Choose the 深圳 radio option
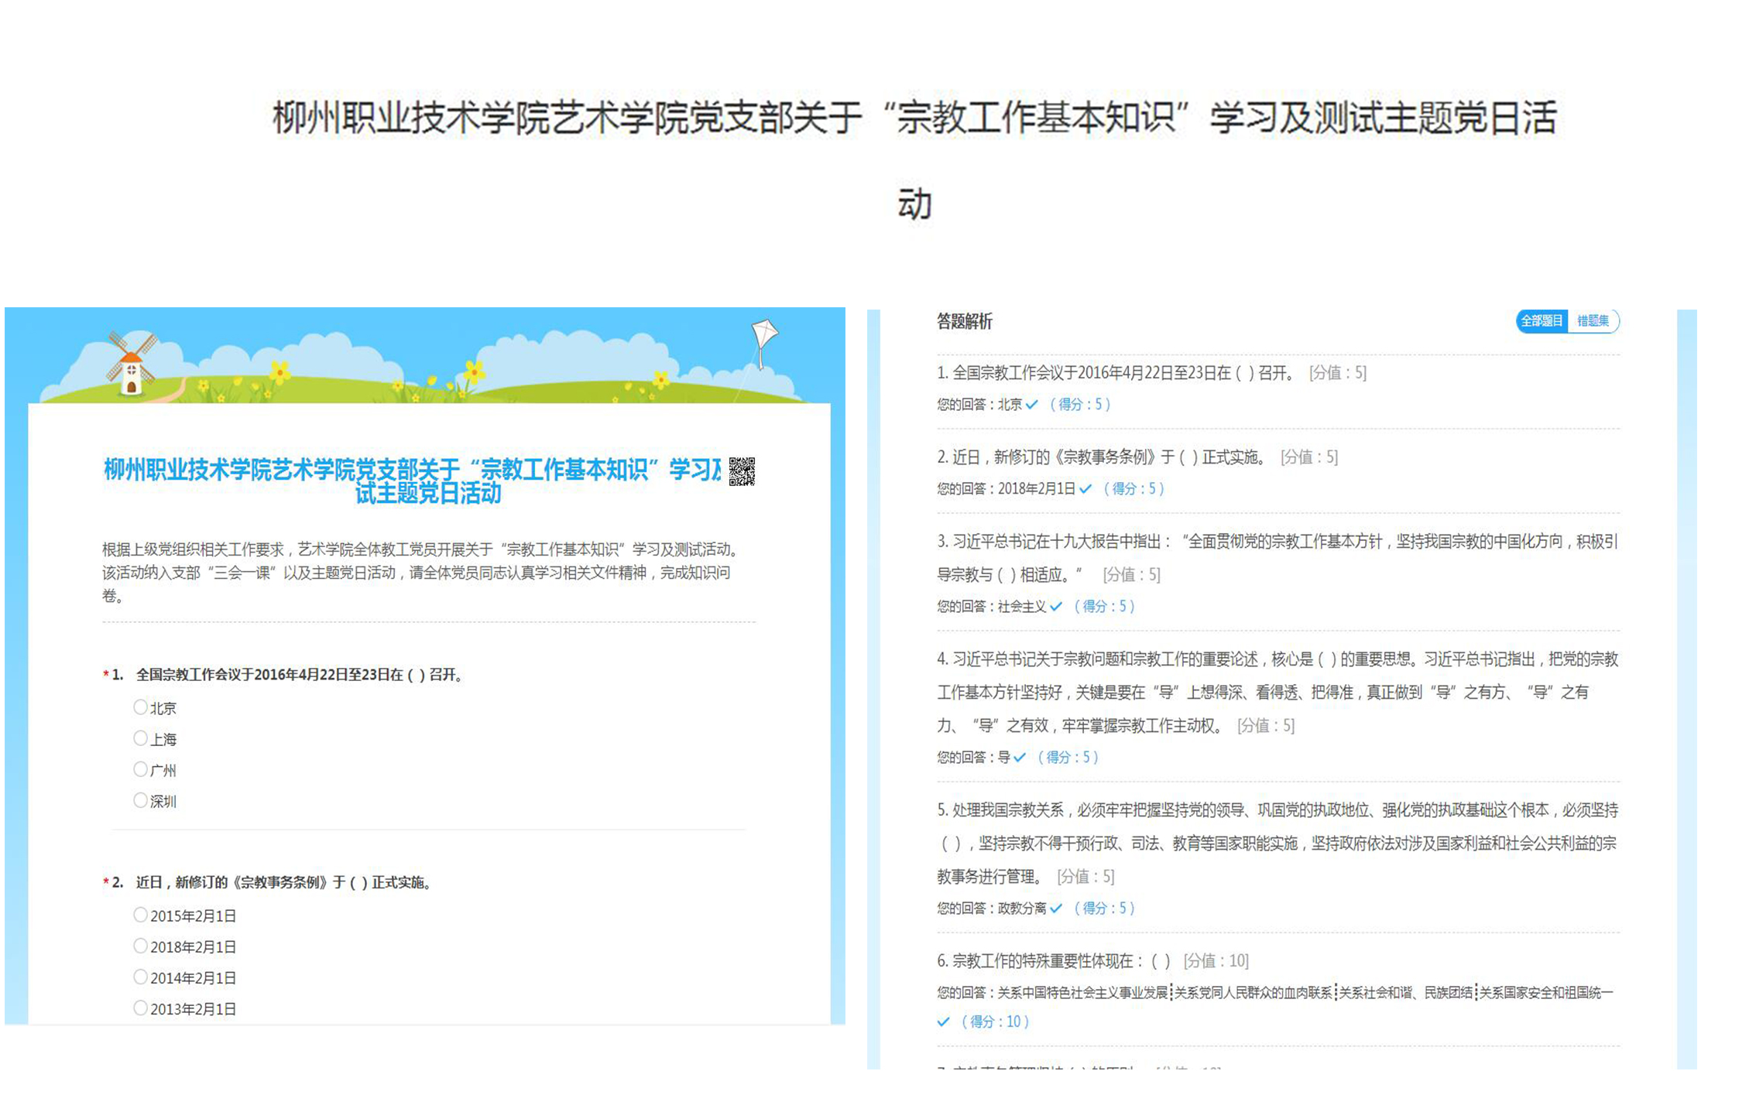The height and width of the screenshot is (1102, 1756). [x=140, y=800]
